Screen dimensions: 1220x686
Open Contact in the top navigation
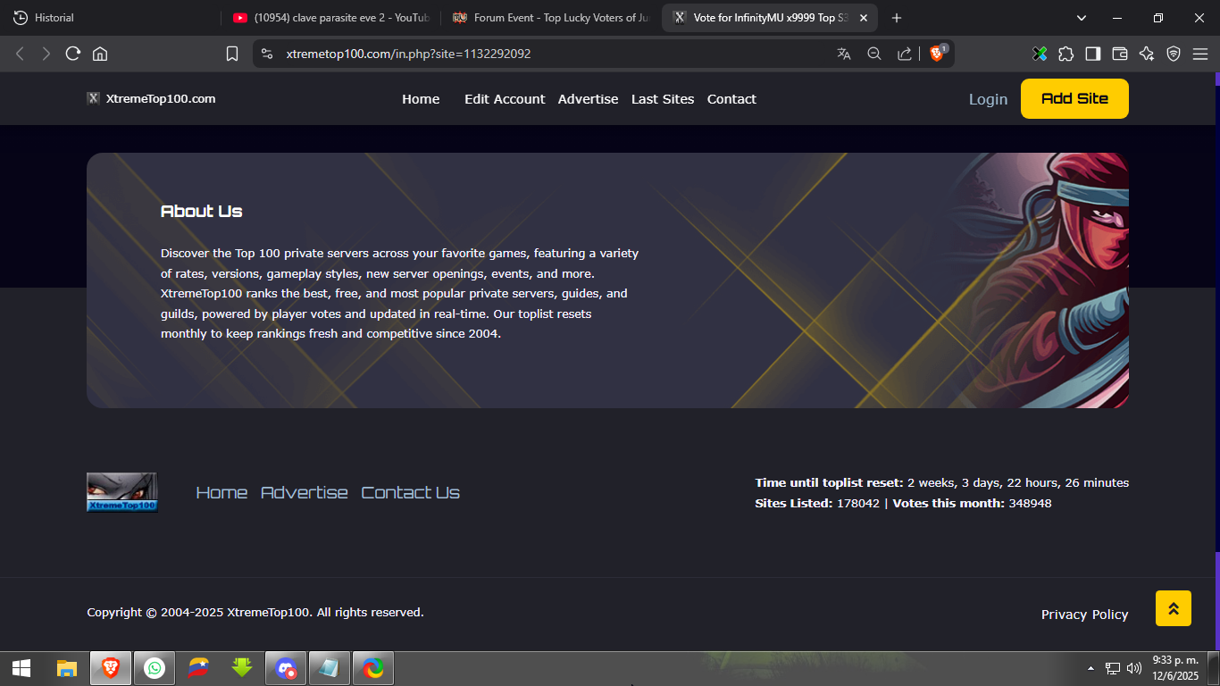(731, 99)
